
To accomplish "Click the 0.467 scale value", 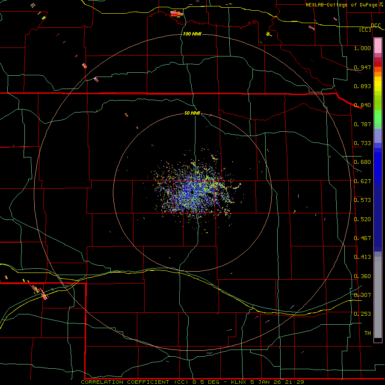I will tap(362, 238).
